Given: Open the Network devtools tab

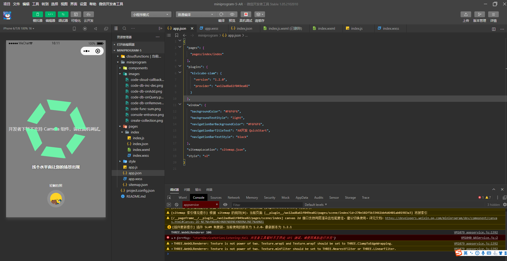Looking at the screenshot, I should click(233, 198).
